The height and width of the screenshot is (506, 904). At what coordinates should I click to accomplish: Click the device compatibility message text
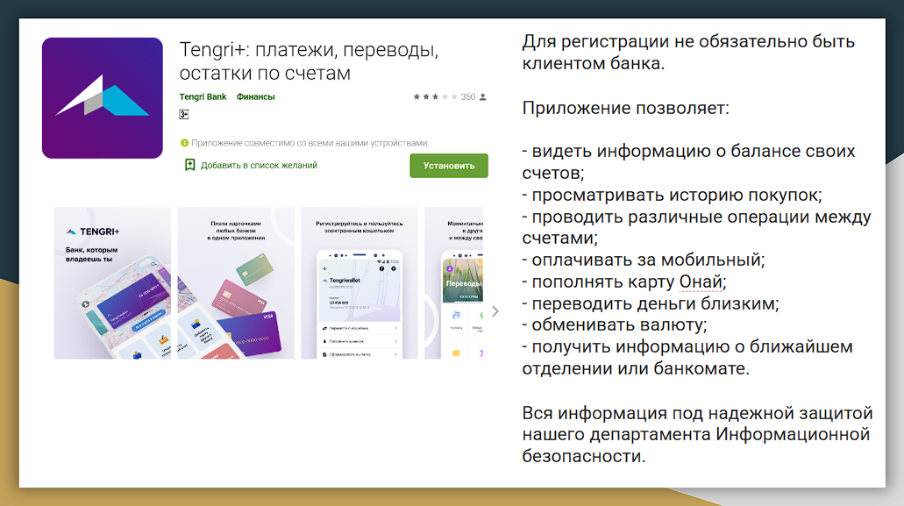tap(310, 143)
